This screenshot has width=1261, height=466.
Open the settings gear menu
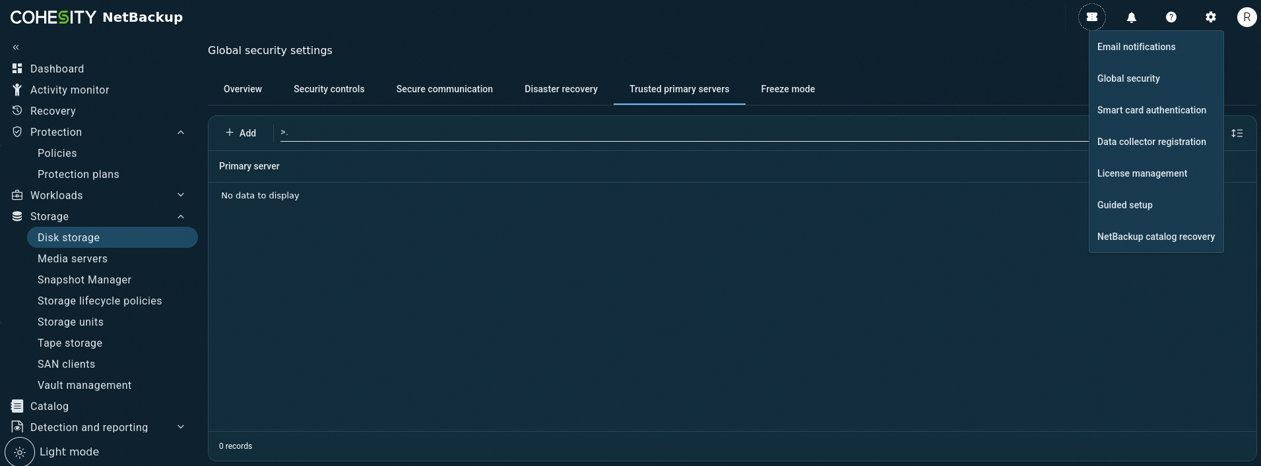pyautogui.click(x=1211, y=17)
